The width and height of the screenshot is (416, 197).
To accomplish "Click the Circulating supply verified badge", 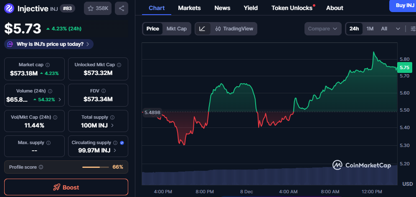I will click(x=122, y=142).
